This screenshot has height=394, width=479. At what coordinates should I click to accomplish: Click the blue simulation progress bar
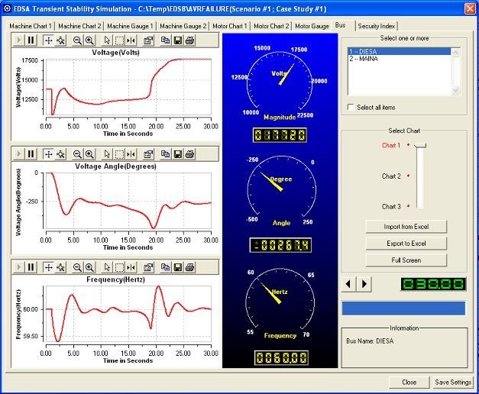pos(403,308)
